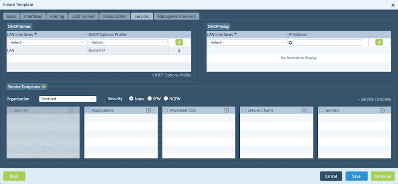Select the Services tab
The image size is (398, 184).
(142, 16)
